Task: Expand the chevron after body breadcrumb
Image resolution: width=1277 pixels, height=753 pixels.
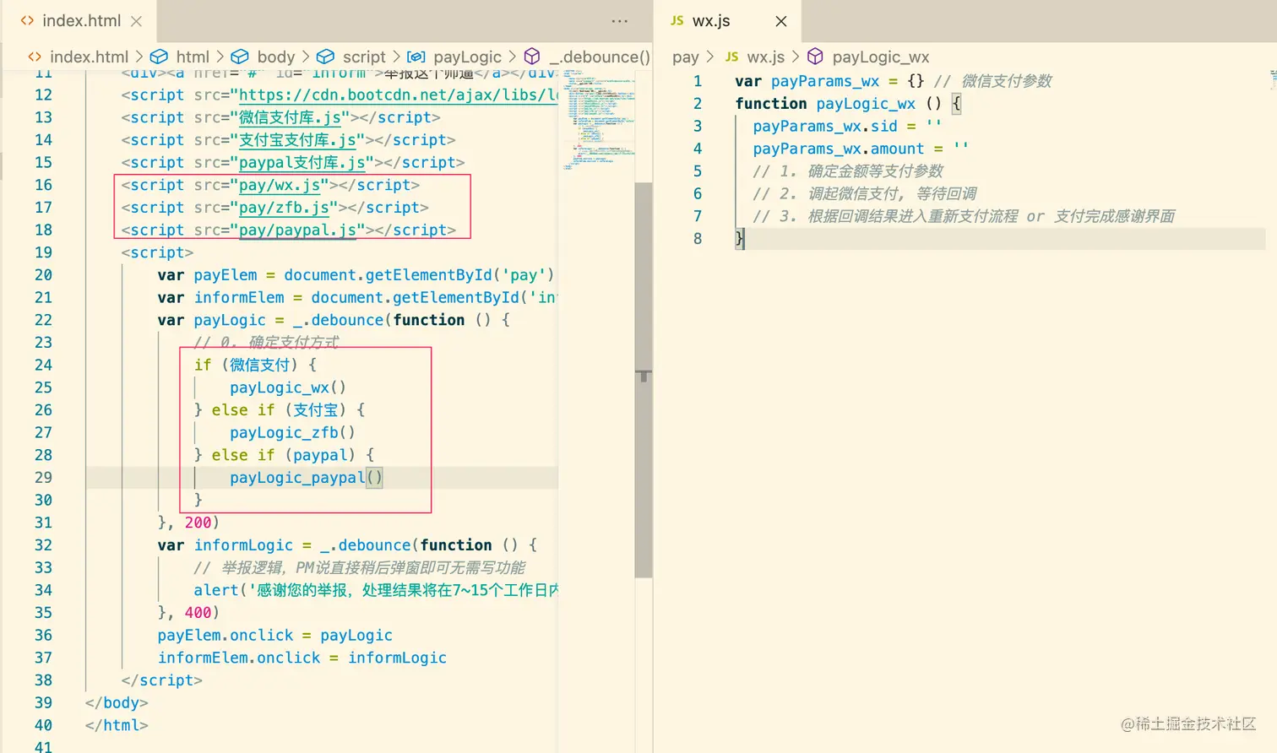Action: pos(306,57)
